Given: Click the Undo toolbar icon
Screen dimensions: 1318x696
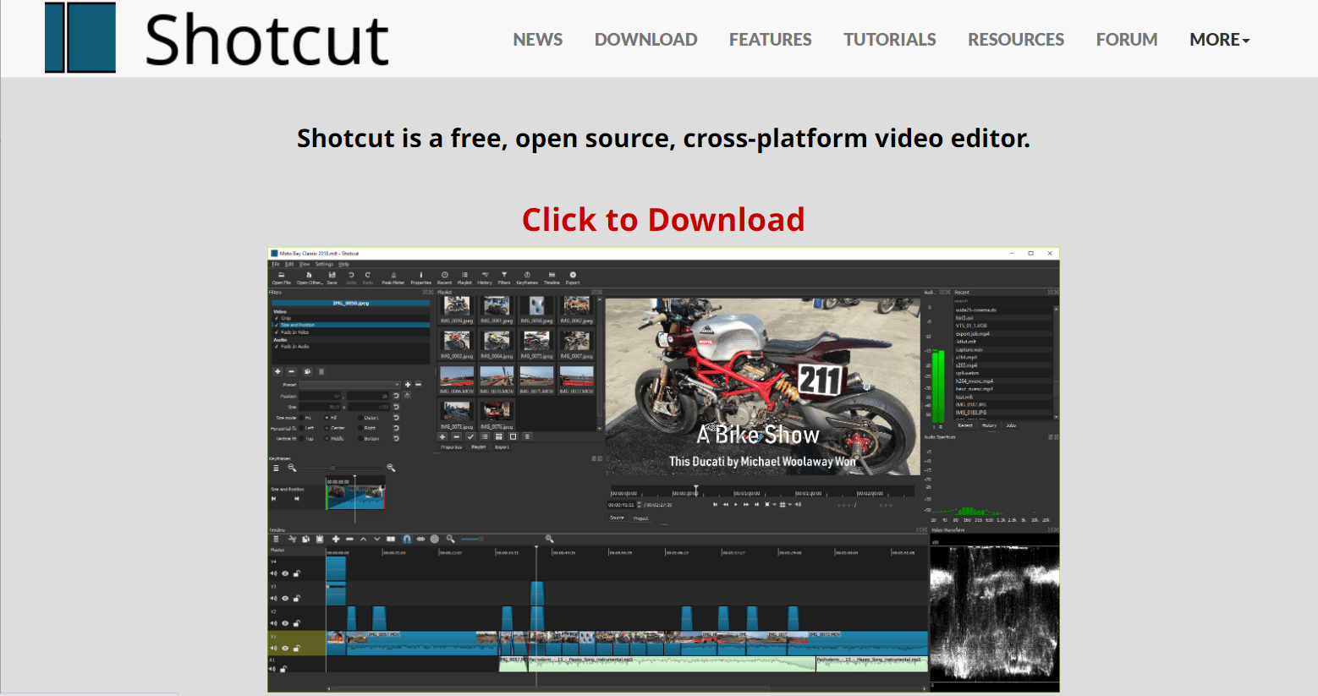Looking at the screenshot, I should pos(351,277).
